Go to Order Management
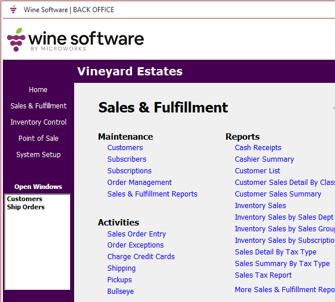This screenshot has width=335, height=302. pyautogui.click(x=139, y=183)
